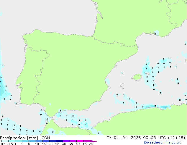Click the 10–15 mm blue legend swatch
Viewport: 187px width, 145px height.
(39, 141)
